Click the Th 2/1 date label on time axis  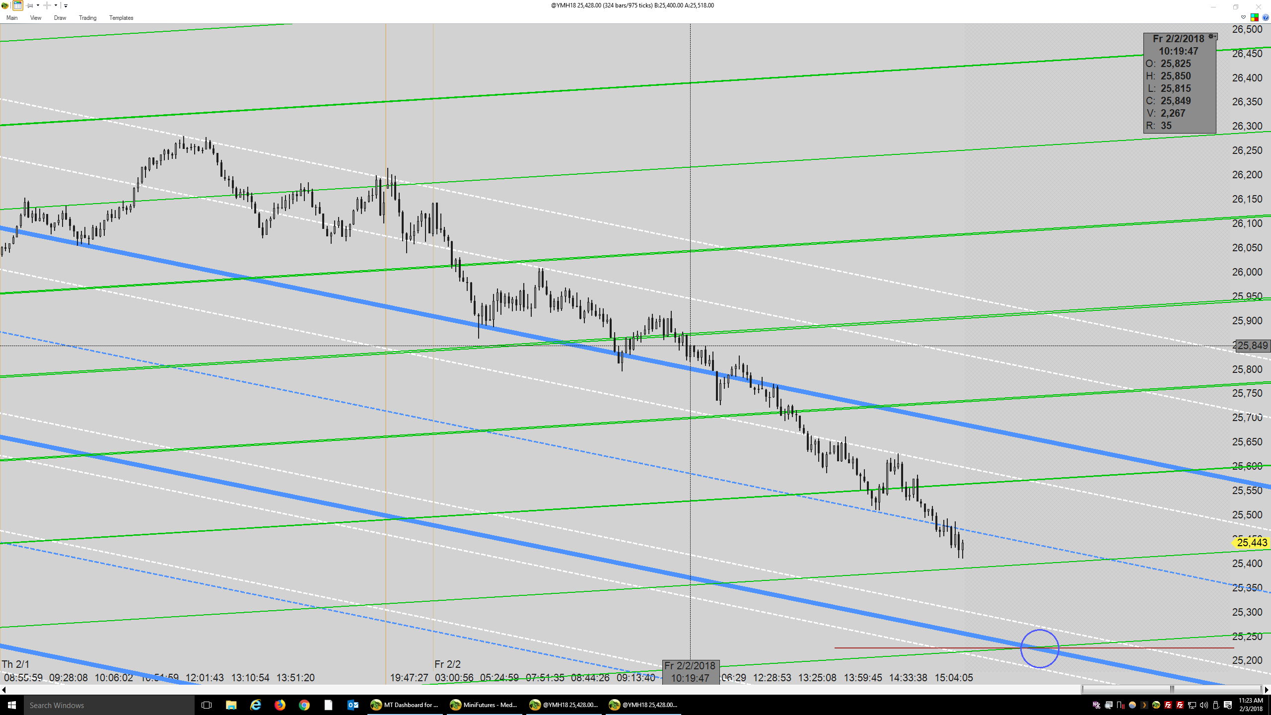pyautogui.click(x=15, y=664)
